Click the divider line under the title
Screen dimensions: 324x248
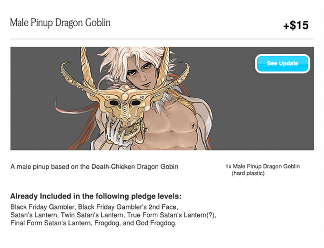162,39
